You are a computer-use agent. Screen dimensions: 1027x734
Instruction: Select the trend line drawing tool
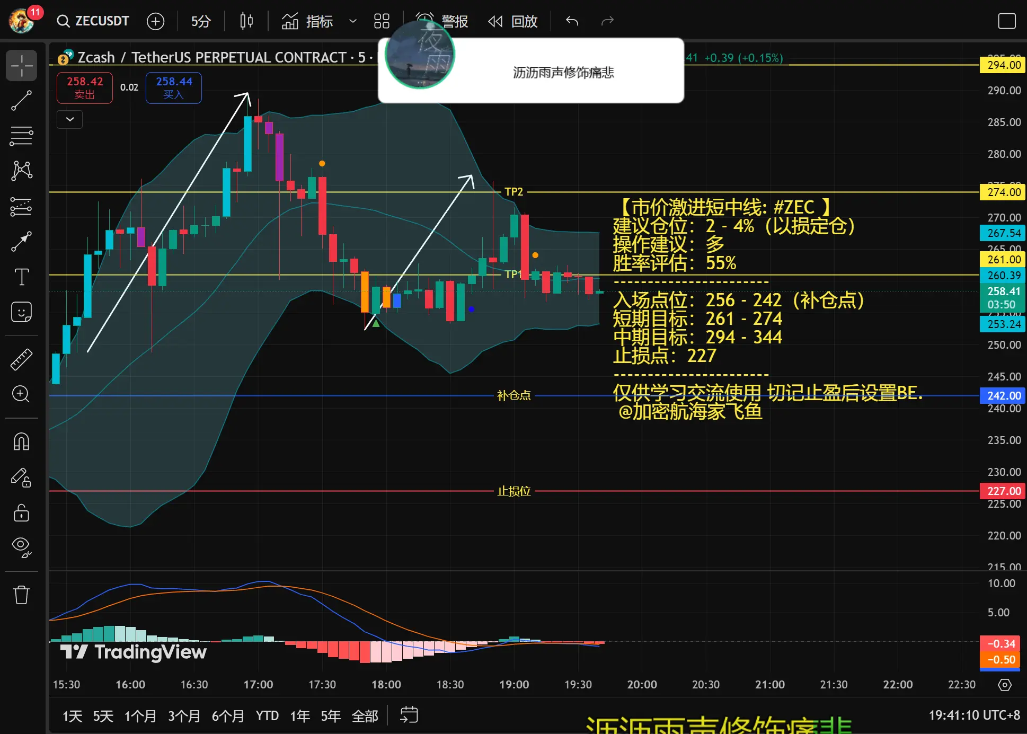tap(21, 101)
